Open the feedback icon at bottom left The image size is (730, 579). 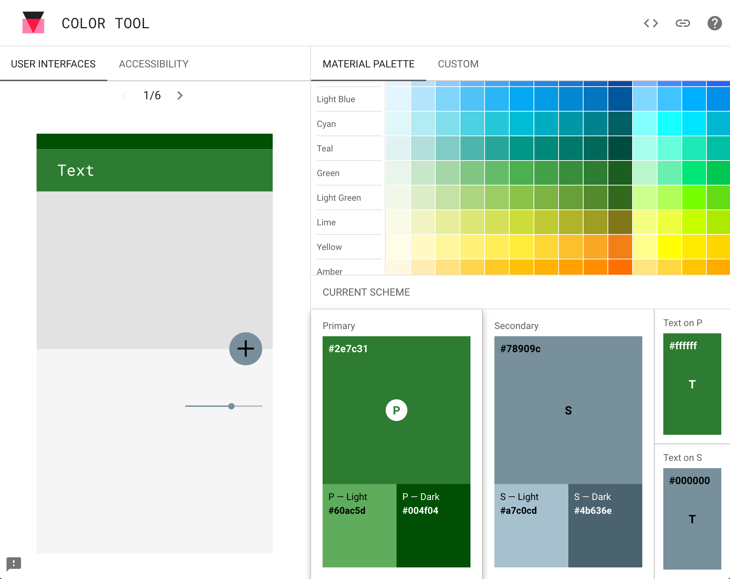pyautogui.click(x=14, y=564)
